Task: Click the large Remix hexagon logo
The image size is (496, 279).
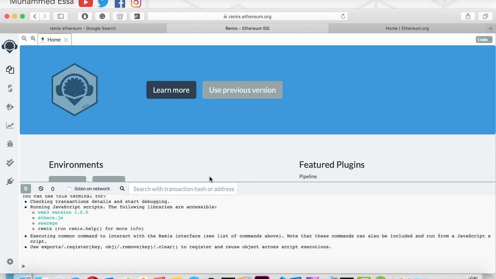Action: (x=74, y=90)
